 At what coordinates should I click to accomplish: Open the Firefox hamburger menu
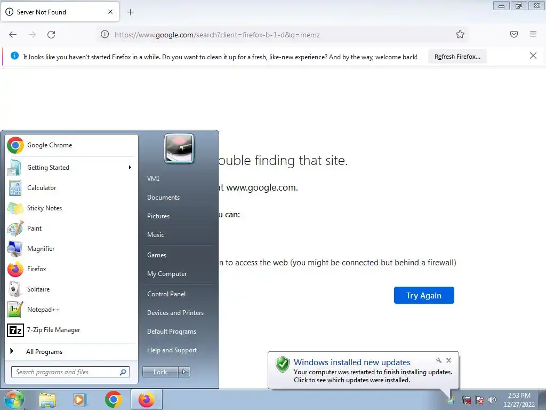click(x=533, y=34)
